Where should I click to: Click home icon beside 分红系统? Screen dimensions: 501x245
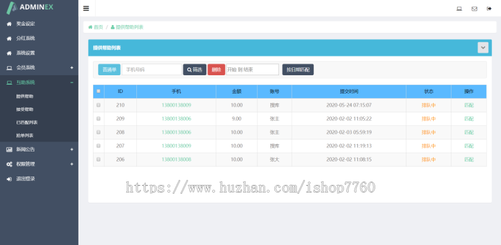pyautogui.click(x=9, y=38)
